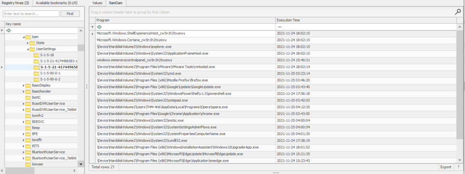Image resolution: width=465 pixels, height=174 pixels.
Task: Expand the BDESVC tree node
Action: (x=24, y=122)
